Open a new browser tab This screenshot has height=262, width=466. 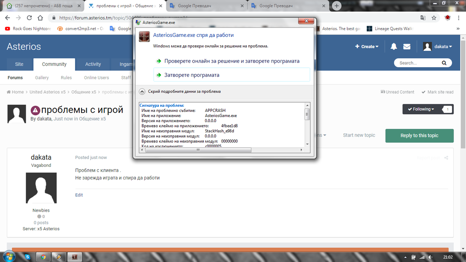click(x=336, y=6)
